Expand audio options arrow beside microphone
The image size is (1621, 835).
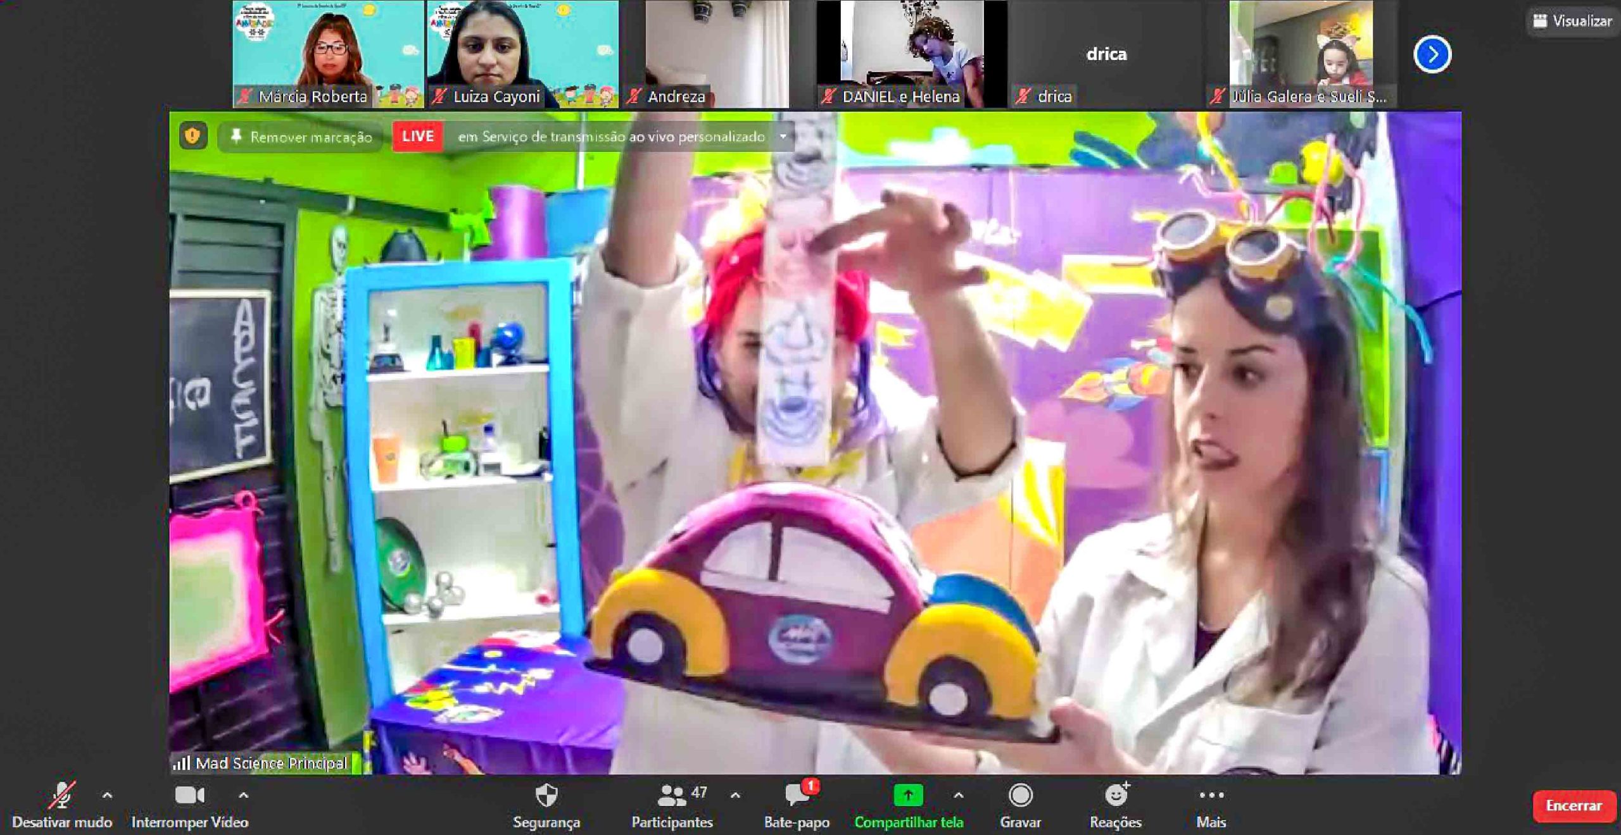click(108, 795)
